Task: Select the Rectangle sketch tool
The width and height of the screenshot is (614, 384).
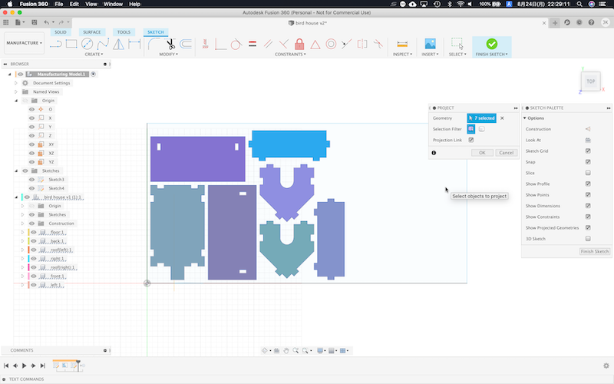Action: click(71, 44)
